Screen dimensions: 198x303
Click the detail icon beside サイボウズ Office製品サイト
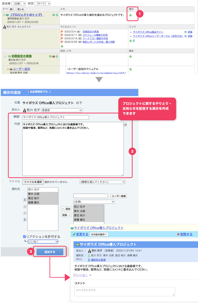pos(185,32)
